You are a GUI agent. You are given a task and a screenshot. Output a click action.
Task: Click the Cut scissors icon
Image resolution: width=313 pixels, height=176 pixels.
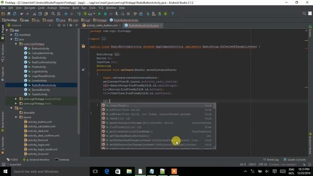tap(35, 14)
